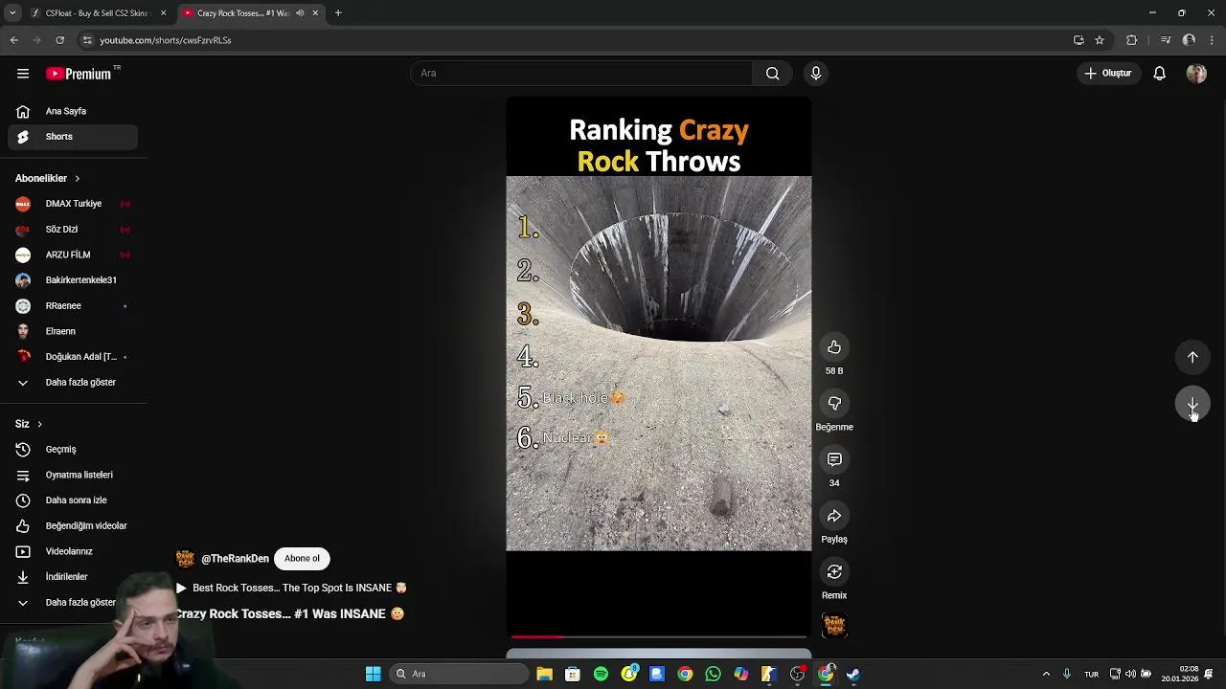Reload the page
Viewport: 1226px width, 689px height.
click(x=59, y=40)
